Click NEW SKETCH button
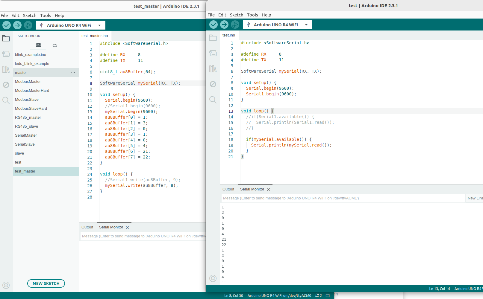The width and height of the screenshot is (483, 299). click(x=46, y=283)
